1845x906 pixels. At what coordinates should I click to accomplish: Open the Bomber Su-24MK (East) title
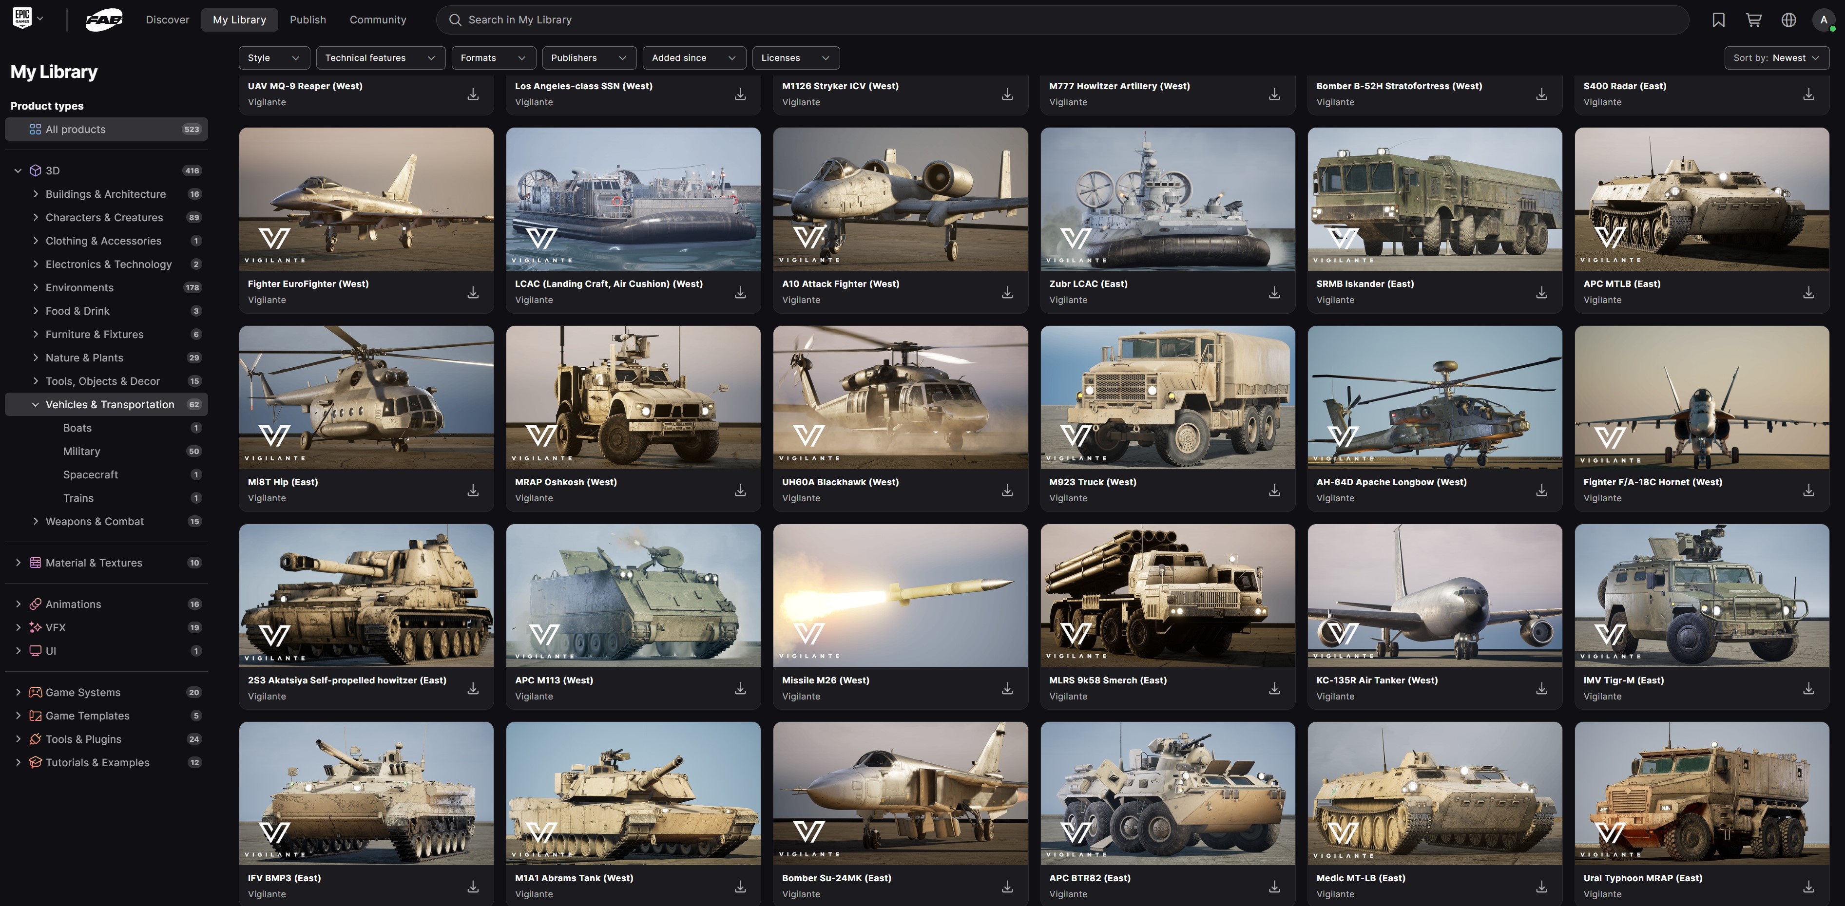click(837, 878)
